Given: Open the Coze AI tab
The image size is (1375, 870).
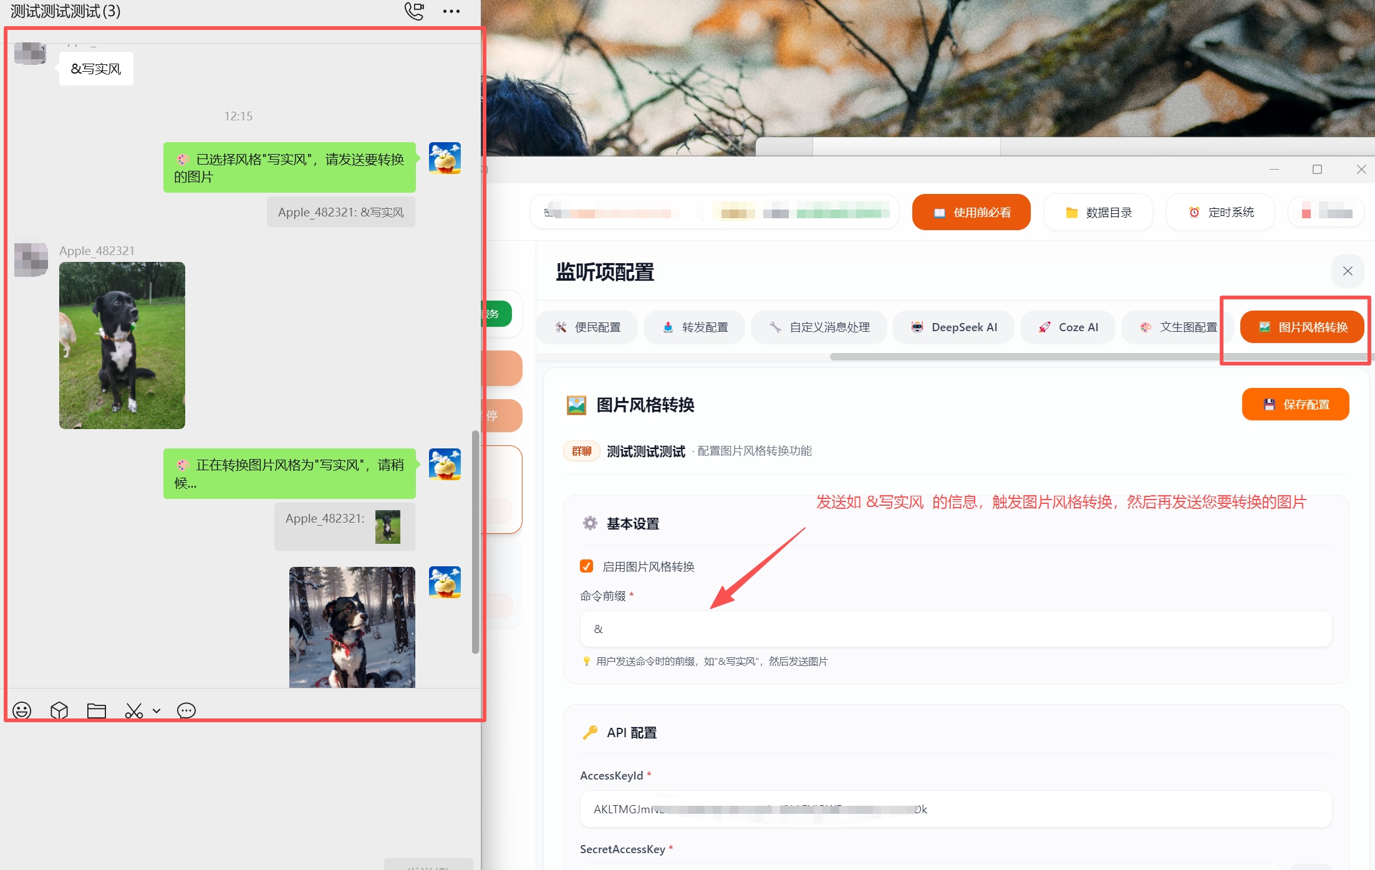Looking at the screenshot, I should (x=1068, y=327).
